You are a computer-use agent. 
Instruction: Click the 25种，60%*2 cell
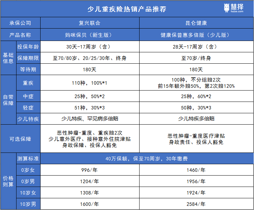196,96
